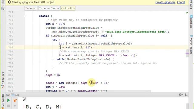Collapse the static block fold marker
194x109 pixels.
[24, 16]
